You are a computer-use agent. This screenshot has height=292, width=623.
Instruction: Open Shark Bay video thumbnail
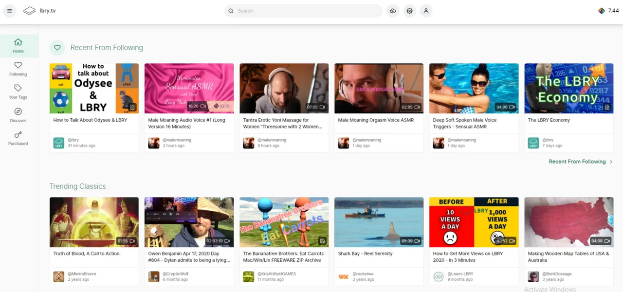click(379, 222)
